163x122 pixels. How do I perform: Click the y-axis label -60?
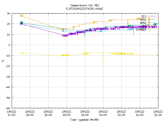pyautogui.click(x=8, y=108)
